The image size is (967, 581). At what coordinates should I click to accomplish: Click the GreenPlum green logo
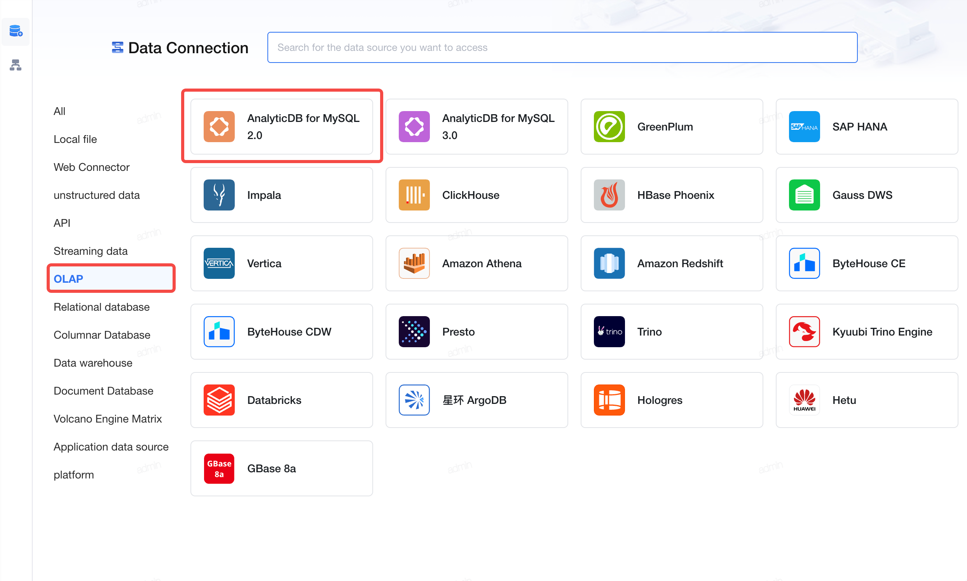[x=609, y=127]
